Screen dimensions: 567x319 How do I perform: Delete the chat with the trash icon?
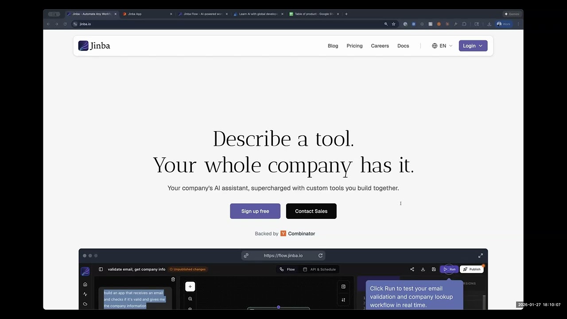(173, 280)
